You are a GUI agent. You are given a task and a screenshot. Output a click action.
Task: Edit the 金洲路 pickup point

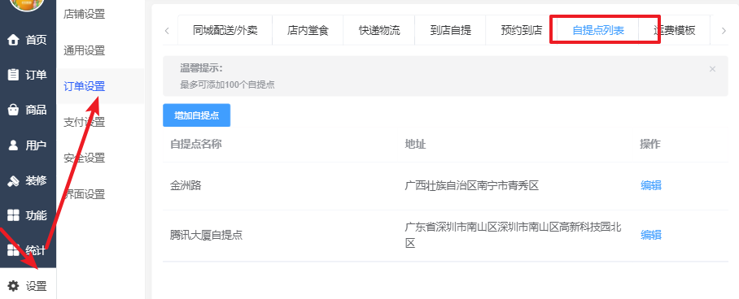(x=651, y=185)
